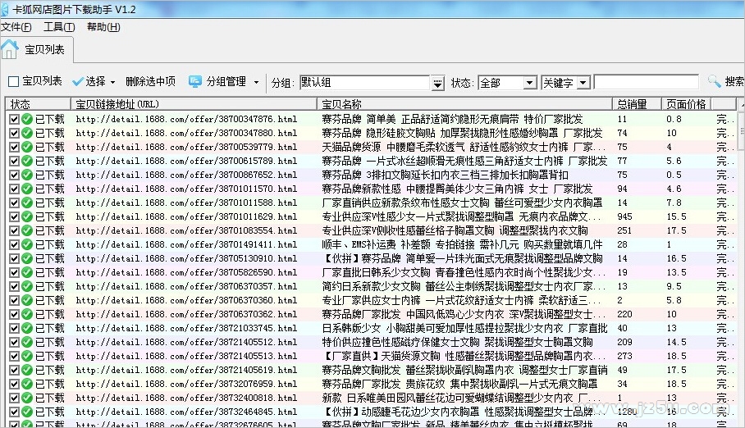Viewport: 745px width, 428px height.
Task: Uncheck the row for offer 38700347876
Action: pyautogui.click(x=14, y=119)
